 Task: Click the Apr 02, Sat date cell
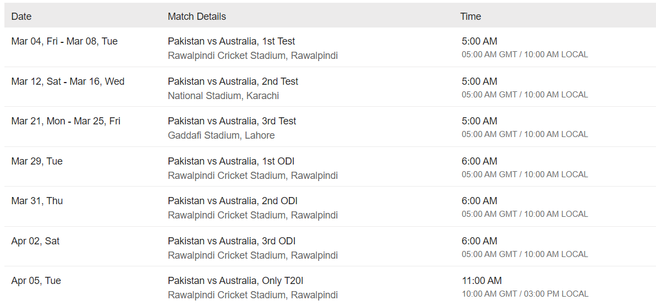point(35,241)
